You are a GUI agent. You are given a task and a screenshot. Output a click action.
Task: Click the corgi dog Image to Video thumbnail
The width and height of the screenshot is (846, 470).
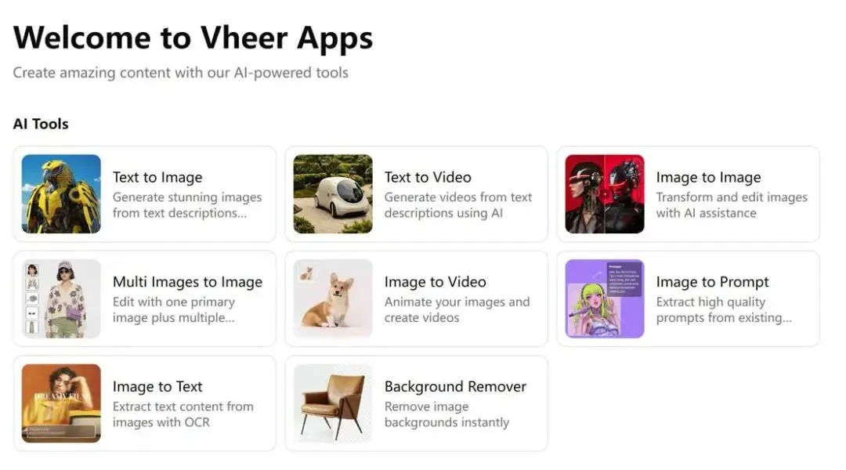(x=333, y=298)
